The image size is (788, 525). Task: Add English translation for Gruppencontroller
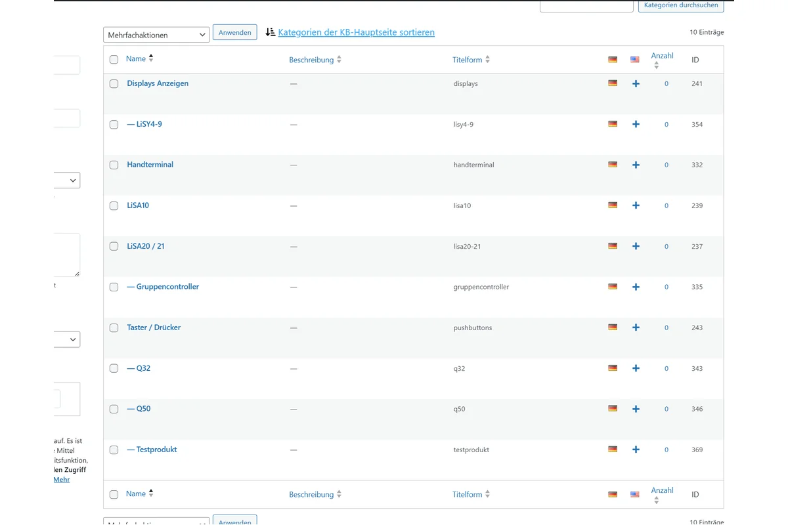tap(635, 287)
